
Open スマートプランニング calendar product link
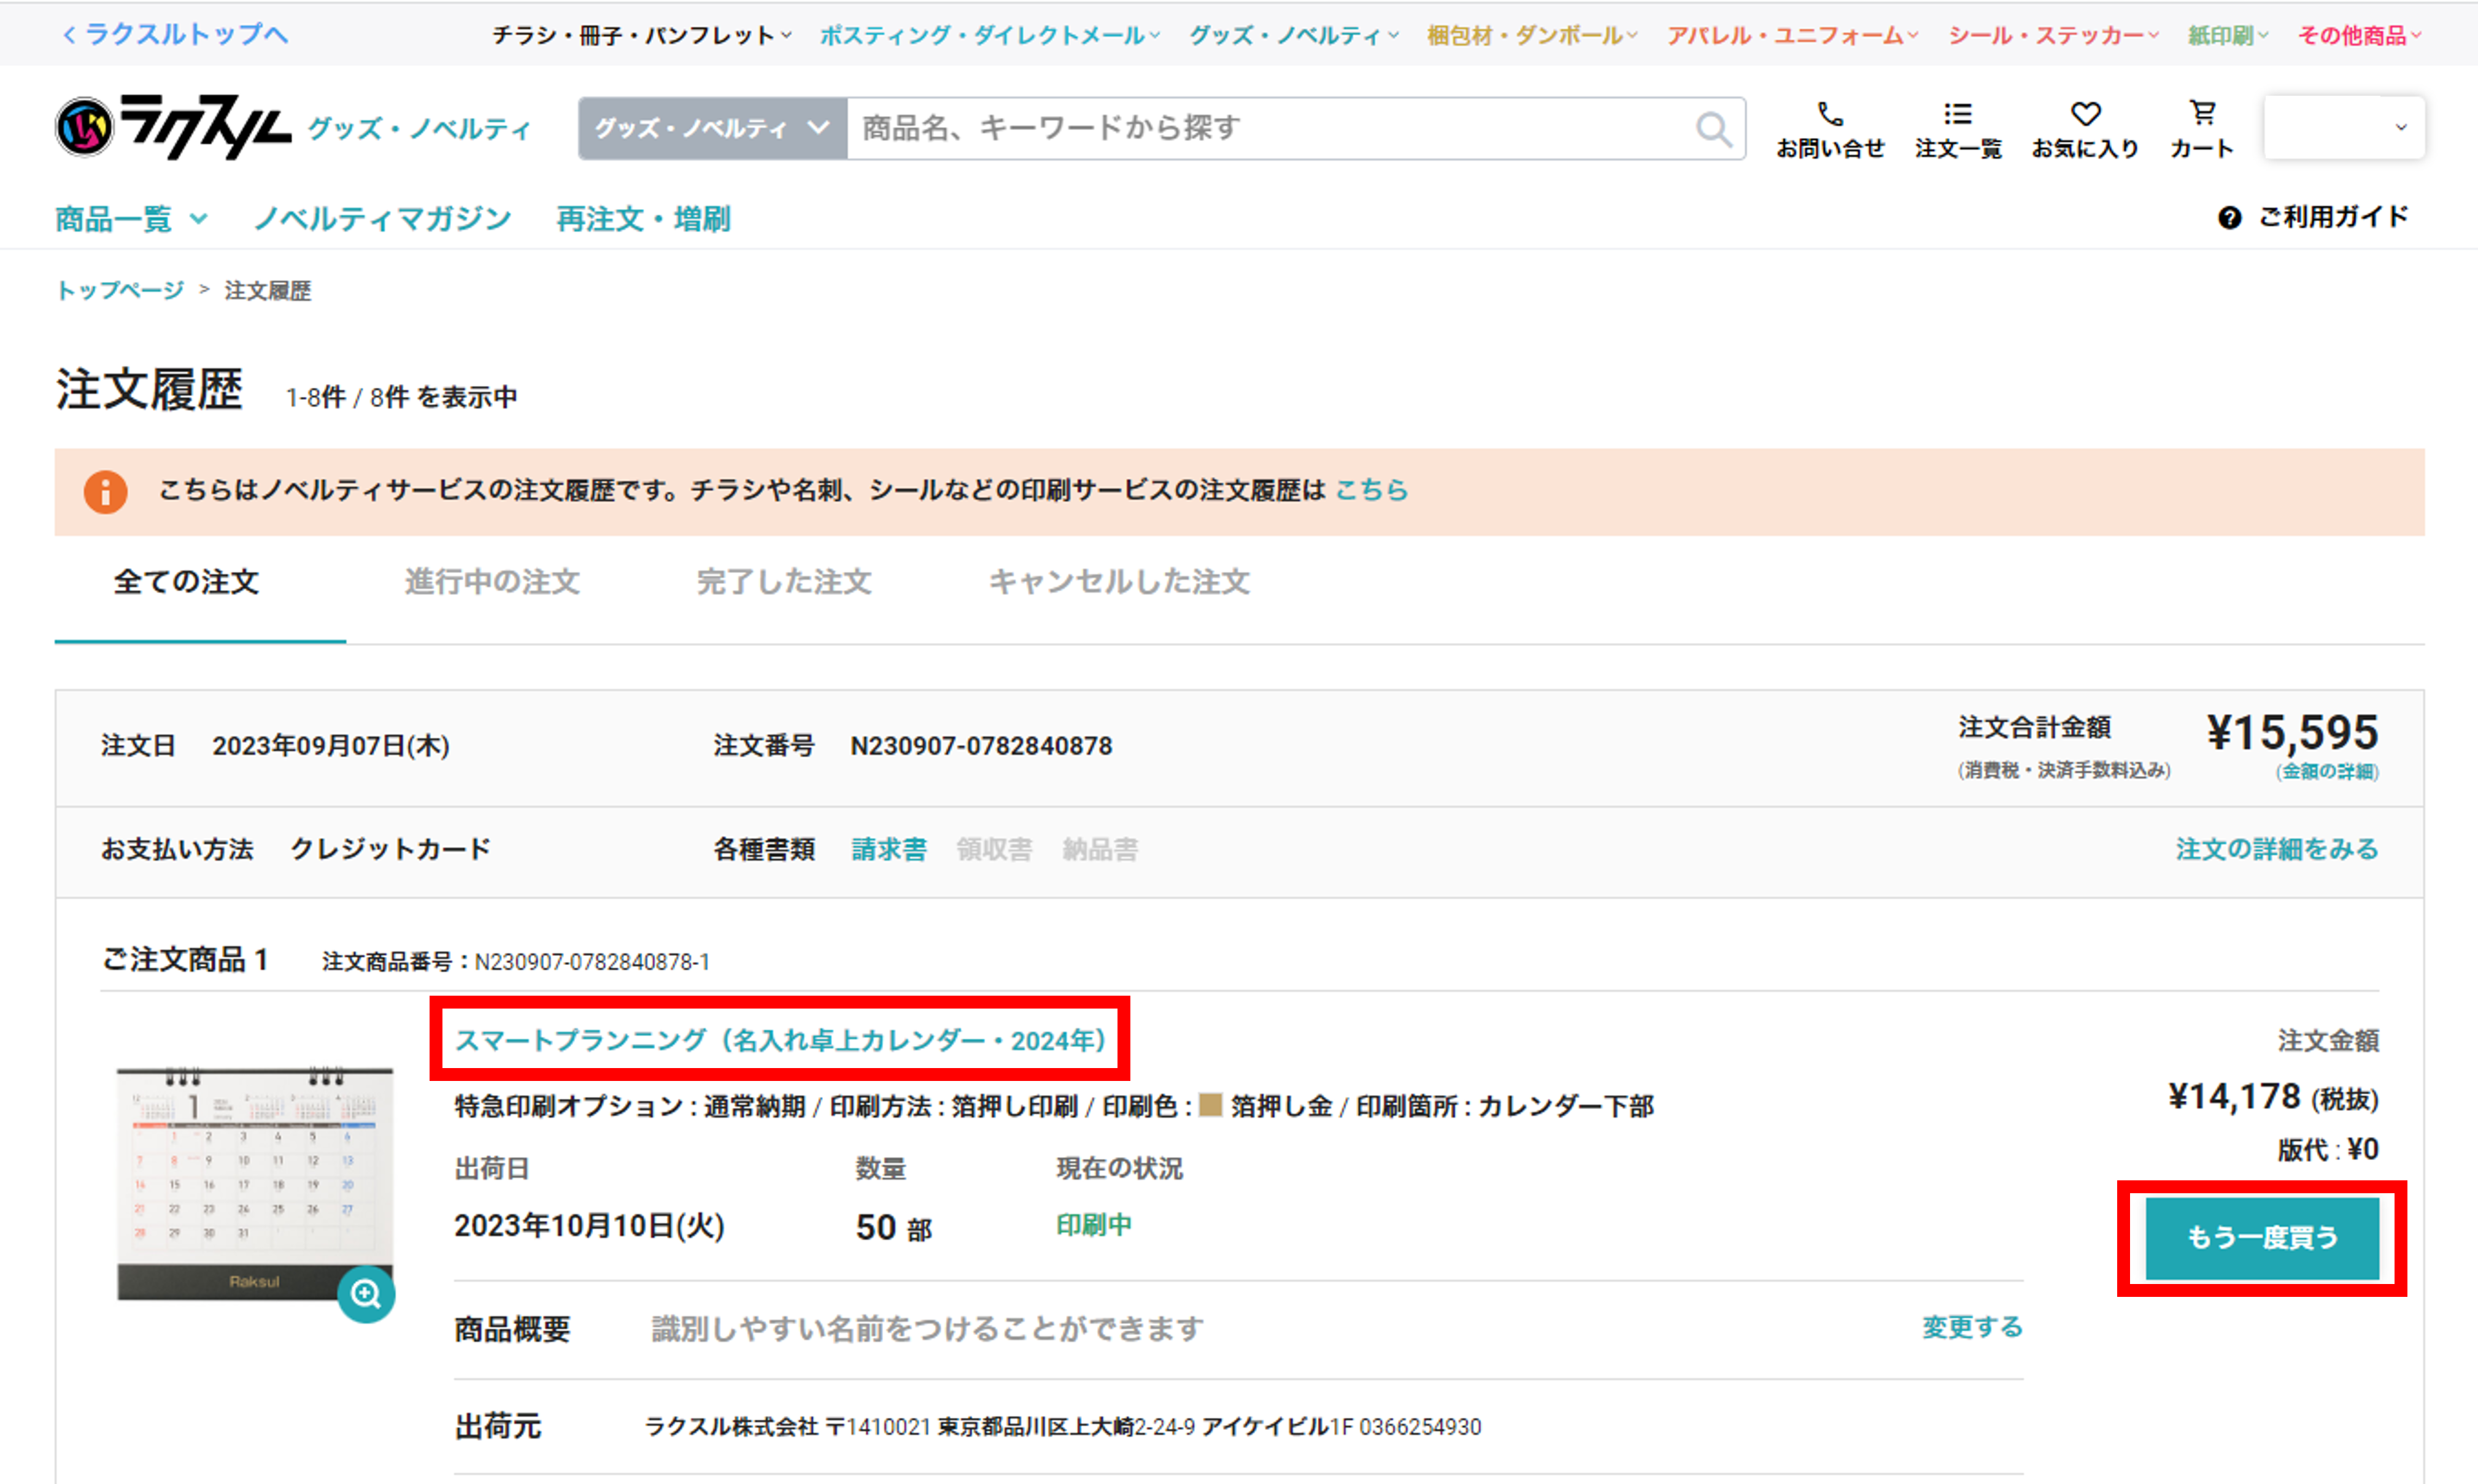780,1040
